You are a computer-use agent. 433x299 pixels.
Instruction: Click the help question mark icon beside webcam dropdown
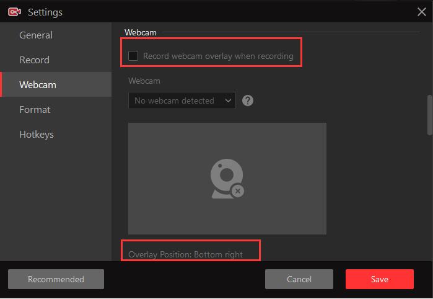click(x=248, y=100)
